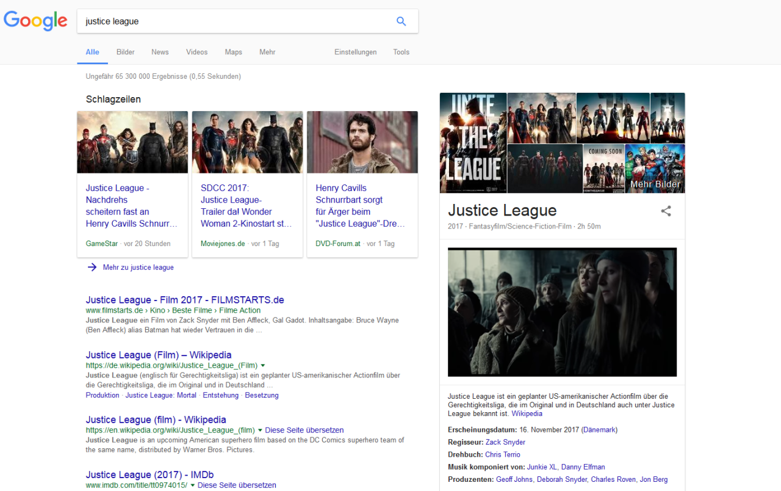Click the arrow icon before 'Mehr zu justice league'

coord(92,267)
